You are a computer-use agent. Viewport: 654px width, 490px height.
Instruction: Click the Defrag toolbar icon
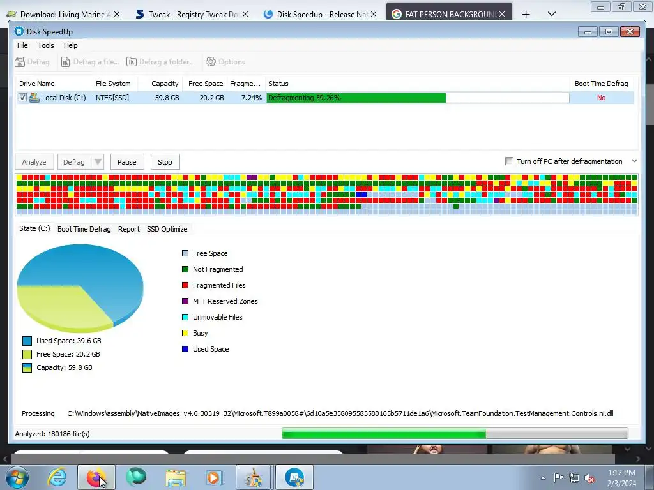click(x=20, y=62)
